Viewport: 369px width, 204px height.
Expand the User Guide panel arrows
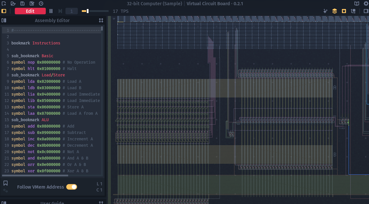[x=101, y=203]
